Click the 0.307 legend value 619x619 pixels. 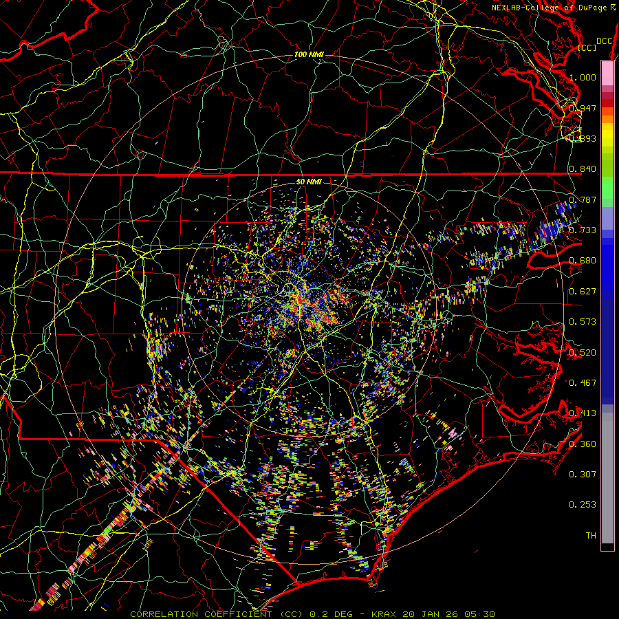tap(583, 475)
